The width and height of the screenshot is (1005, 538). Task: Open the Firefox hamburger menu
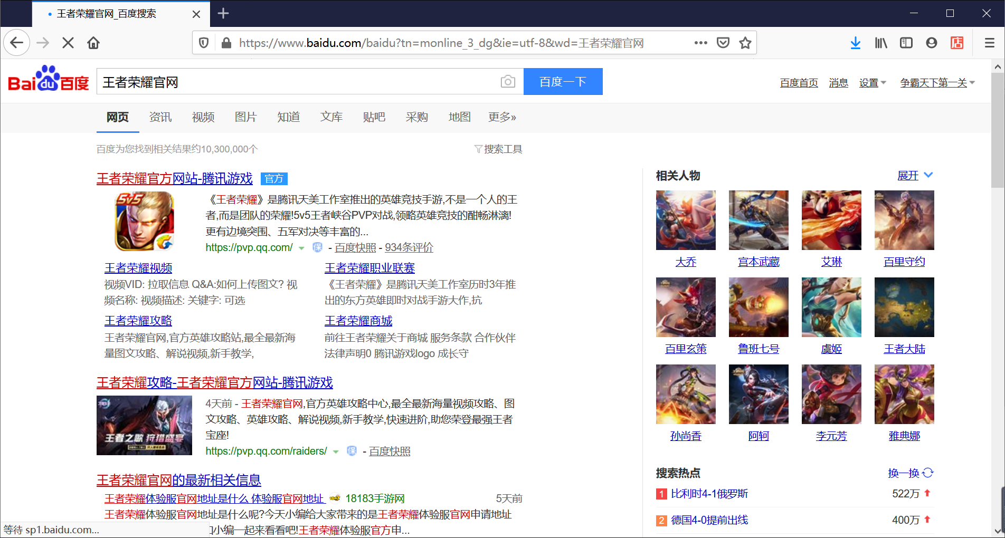(x=990, y=43)
